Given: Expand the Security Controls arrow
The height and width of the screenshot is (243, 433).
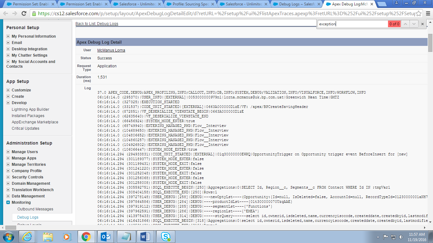Looking at the screenshot, I should click(8, 177).
